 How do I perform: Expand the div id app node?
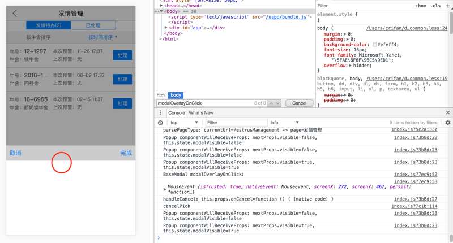[166, 28]
